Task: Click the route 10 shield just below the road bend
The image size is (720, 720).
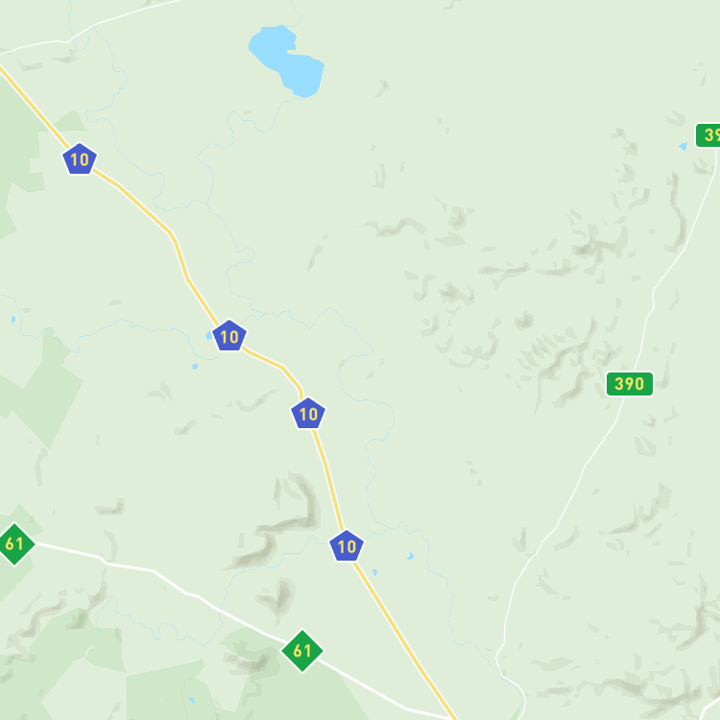Action: pos(308,413)
